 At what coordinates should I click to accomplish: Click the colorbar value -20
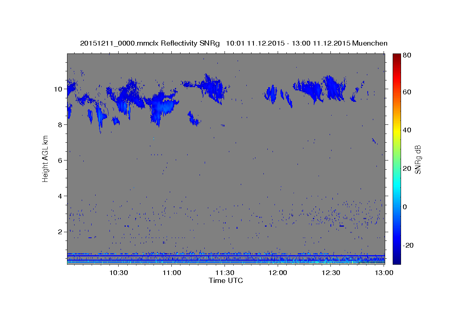point(408,245)
